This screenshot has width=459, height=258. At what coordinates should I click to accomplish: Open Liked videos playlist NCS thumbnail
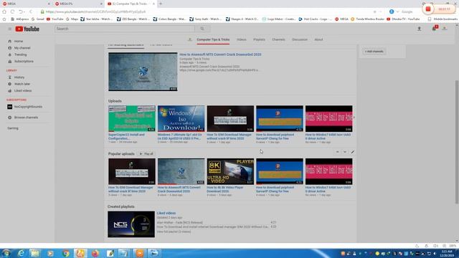[131, 224]
